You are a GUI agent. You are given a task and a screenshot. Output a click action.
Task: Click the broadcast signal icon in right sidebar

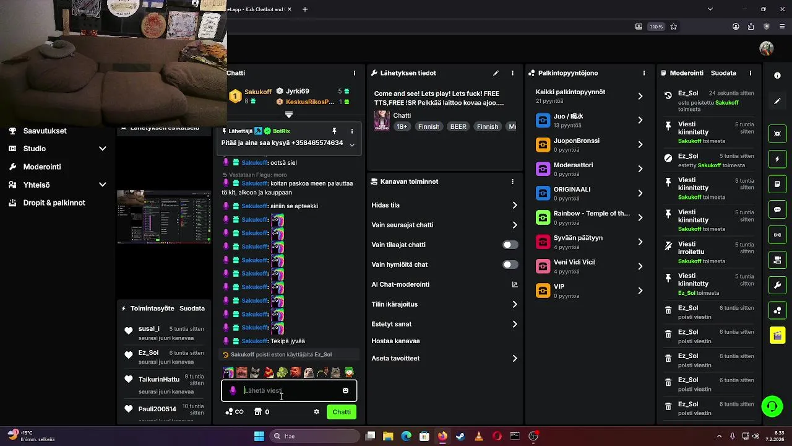[777, 235]
